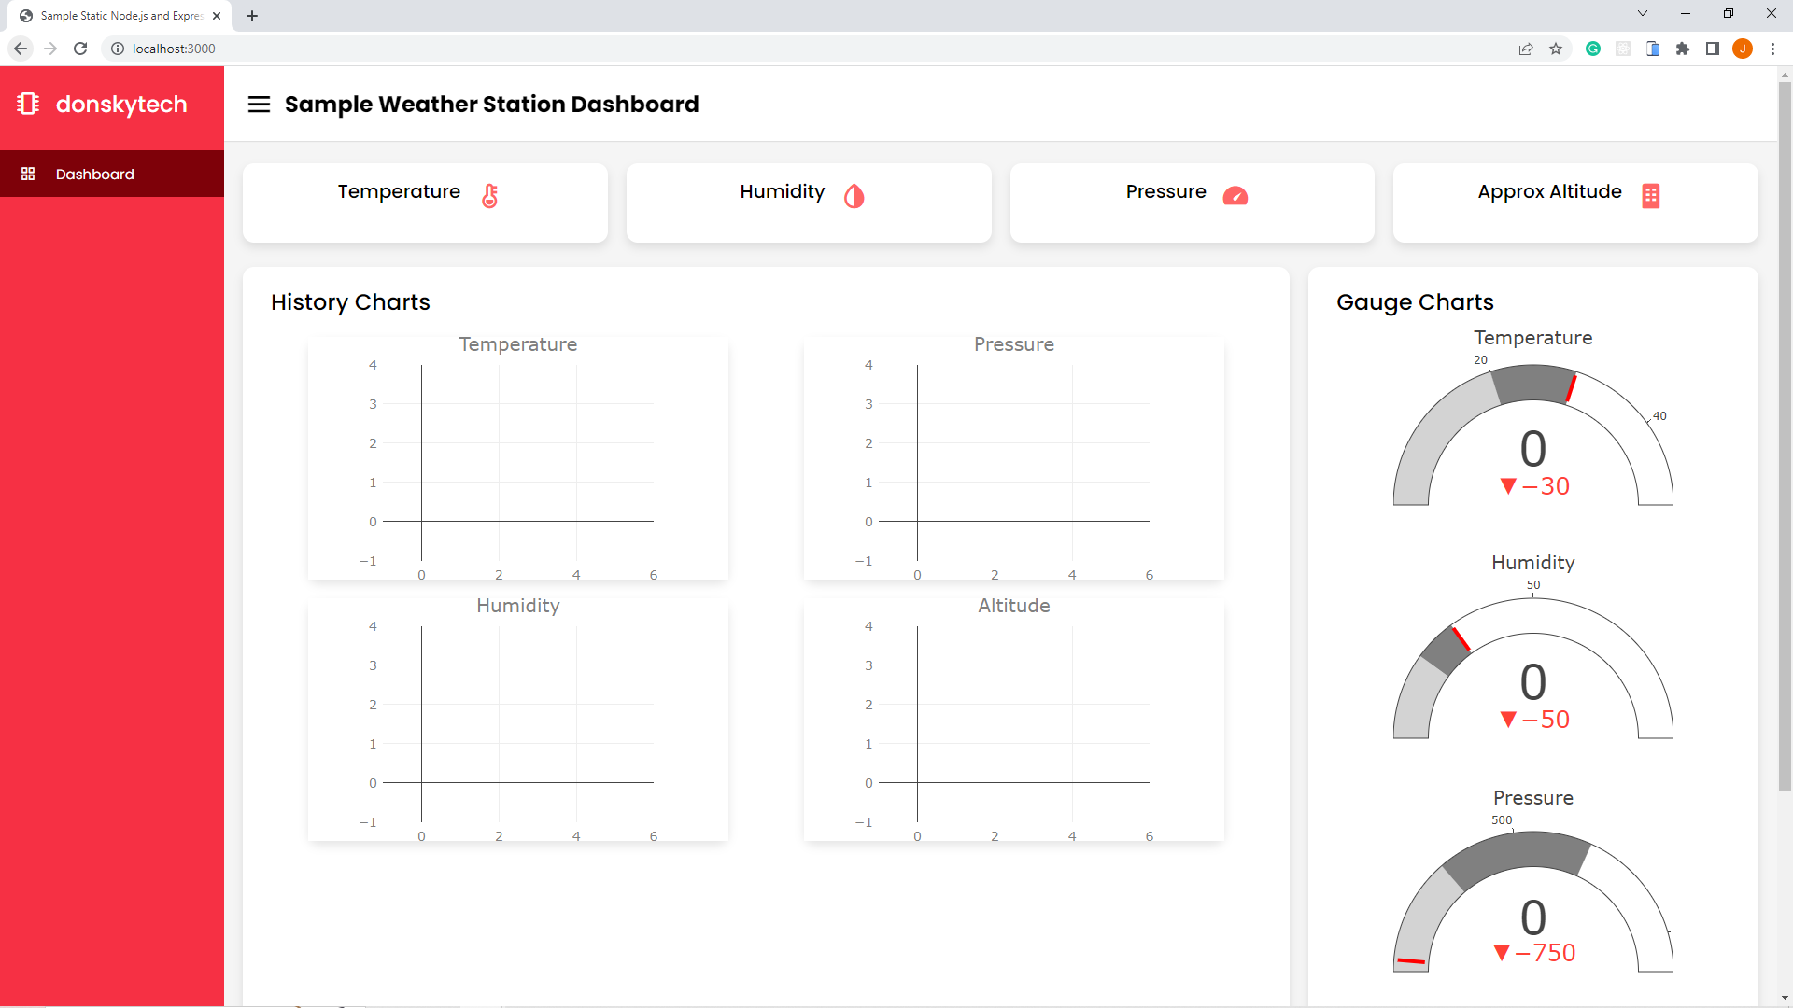This screenshot has width=1793, height=1008.
Task: Click the thermometer icon on Temperature card
Action: pos(489,195)
